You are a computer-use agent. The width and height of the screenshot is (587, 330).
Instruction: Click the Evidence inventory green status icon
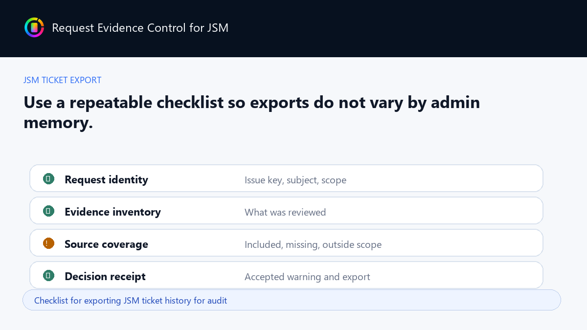click(x=48, y=211)
